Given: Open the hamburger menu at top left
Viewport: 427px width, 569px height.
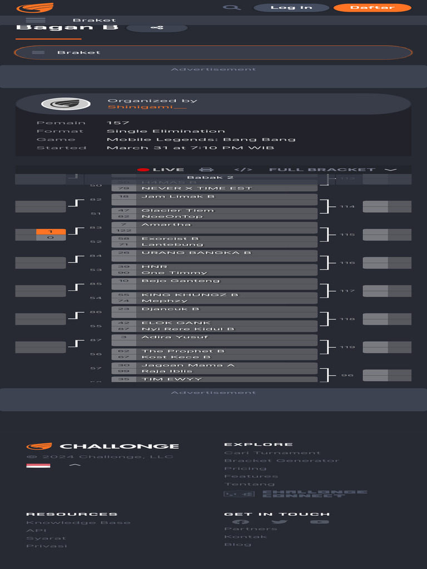Looking at the screenshot, I should pyautogui.click(x=36, y=21).
